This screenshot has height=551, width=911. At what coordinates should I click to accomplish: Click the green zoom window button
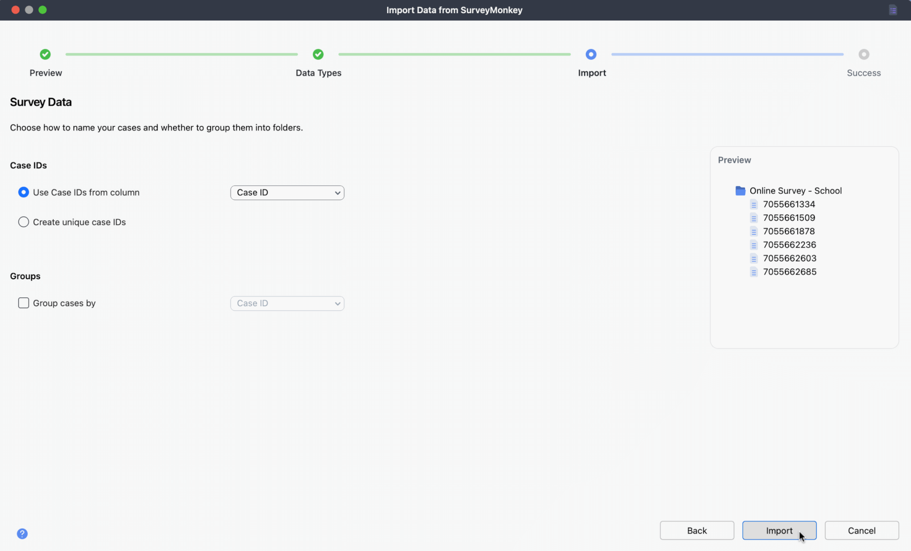click(42, 10)
